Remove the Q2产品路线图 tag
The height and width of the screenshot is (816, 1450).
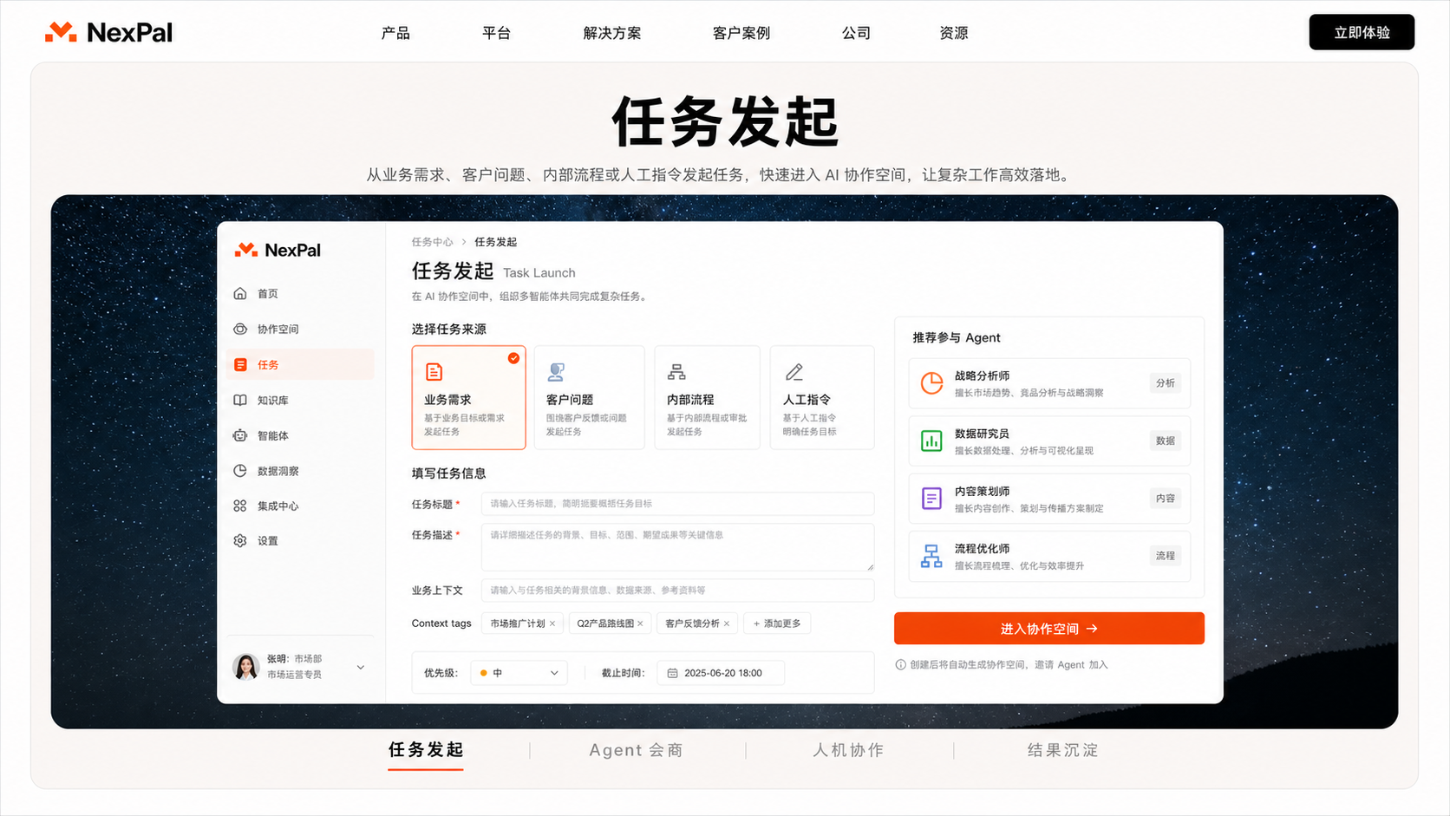[x=640, y=623]
